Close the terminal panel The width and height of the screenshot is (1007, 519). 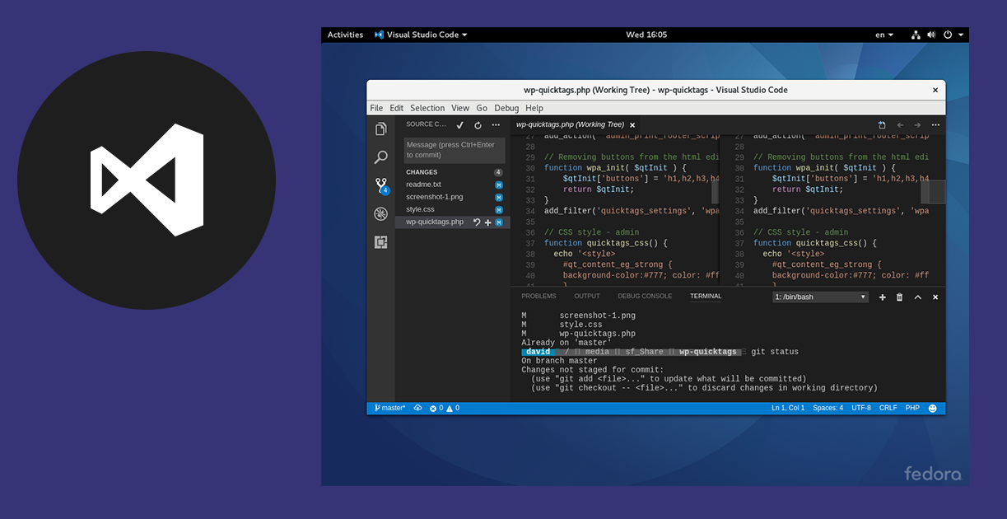(935, 297)
